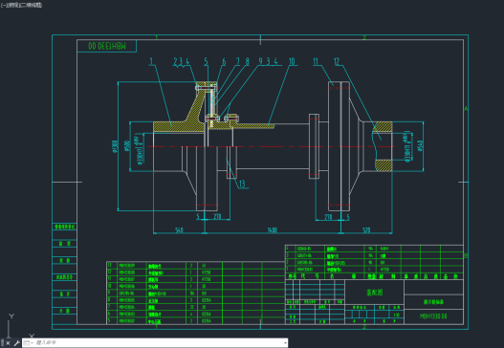Select the 1400 length dimension text
Viewport: 504px width, 348px height.
coord(272,230)
